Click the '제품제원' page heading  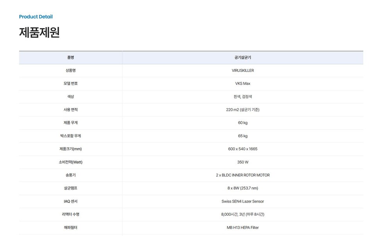tap(39, 32)
